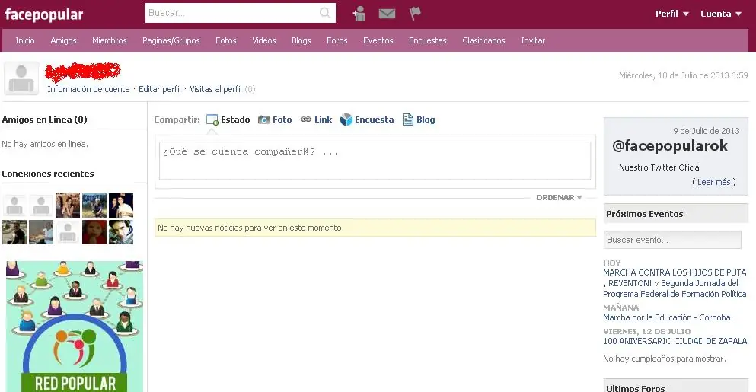Viewport: 756px width, 392px height.
Task: Click Editar perfil link
Action: (x=160, y=89)
